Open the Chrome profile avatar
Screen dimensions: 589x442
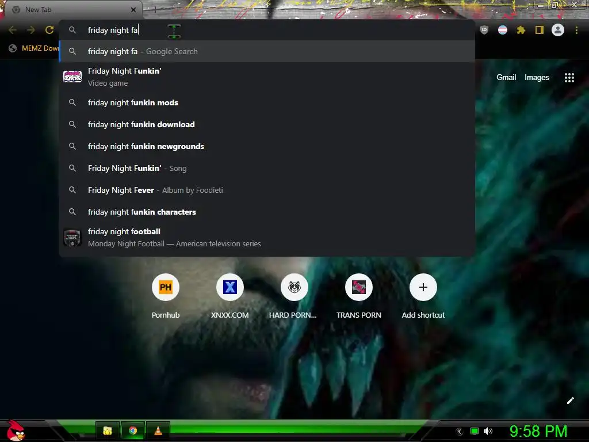point(558,30)
